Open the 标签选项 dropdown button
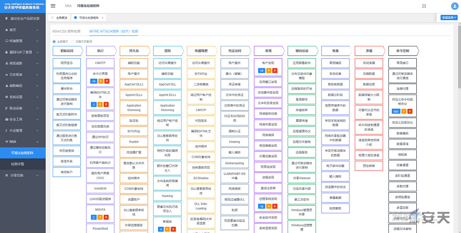The height and width of the screenshot is (233, 461). coord(449,18)
